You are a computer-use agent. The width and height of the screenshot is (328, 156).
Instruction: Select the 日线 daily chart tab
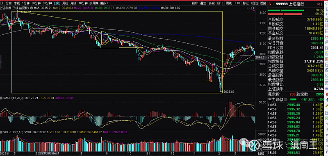(57, 3)
